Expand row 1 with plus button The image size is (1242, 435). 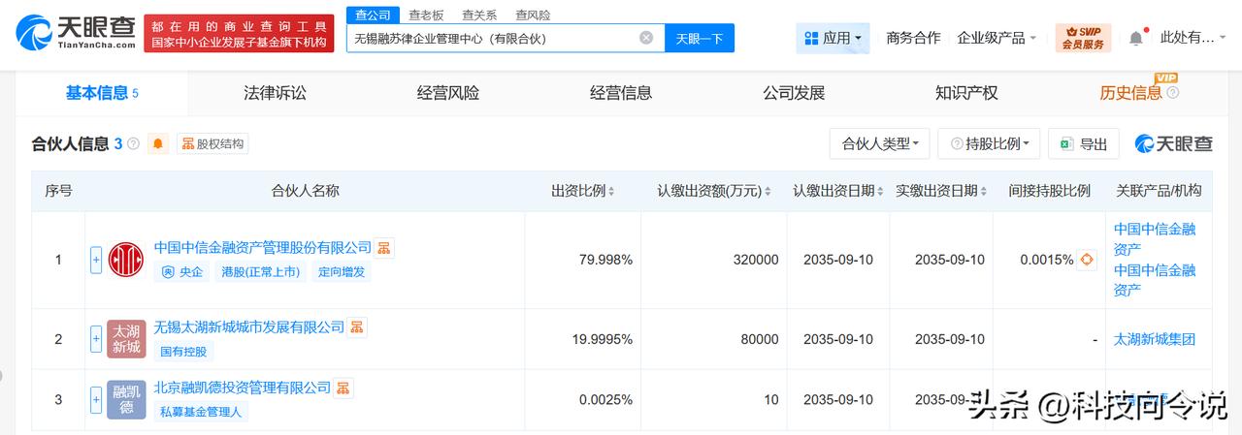click(96, 260)
